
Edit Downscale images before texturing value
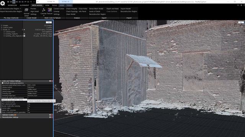[x=40, y=98]
